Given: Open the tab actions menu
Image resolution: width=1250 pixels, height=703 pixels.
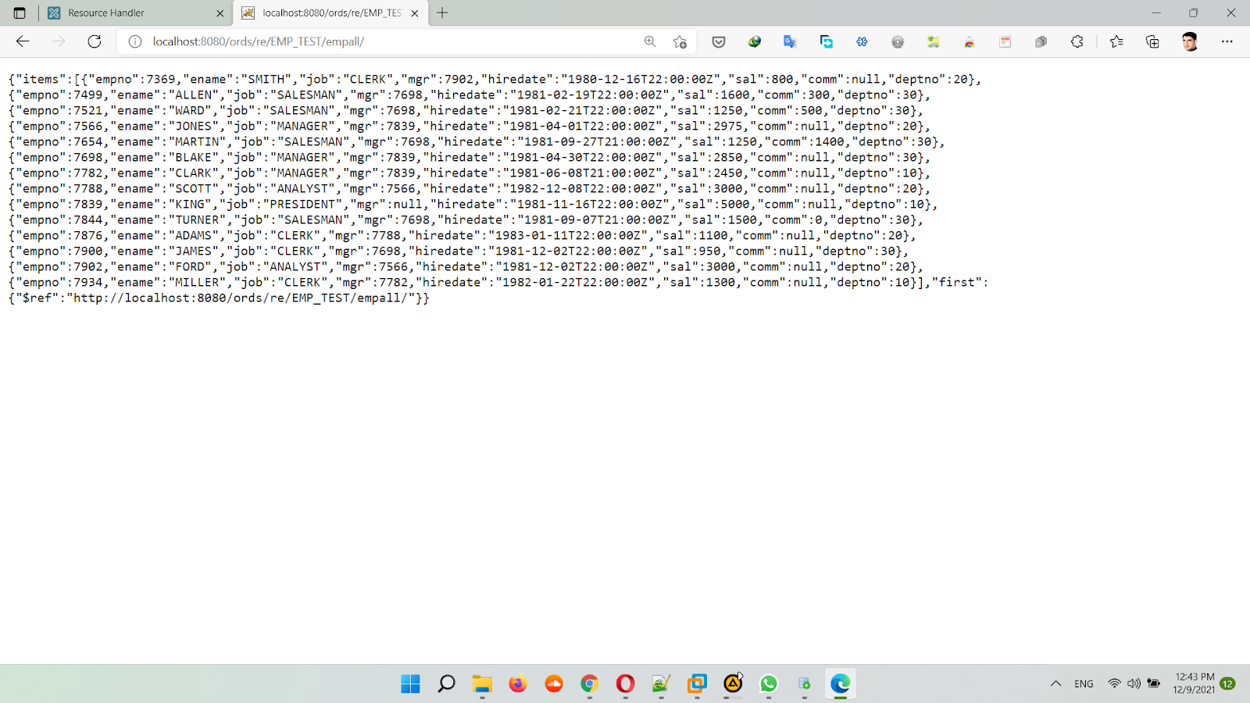Looking at the screenshot, I should click(20, 13).
